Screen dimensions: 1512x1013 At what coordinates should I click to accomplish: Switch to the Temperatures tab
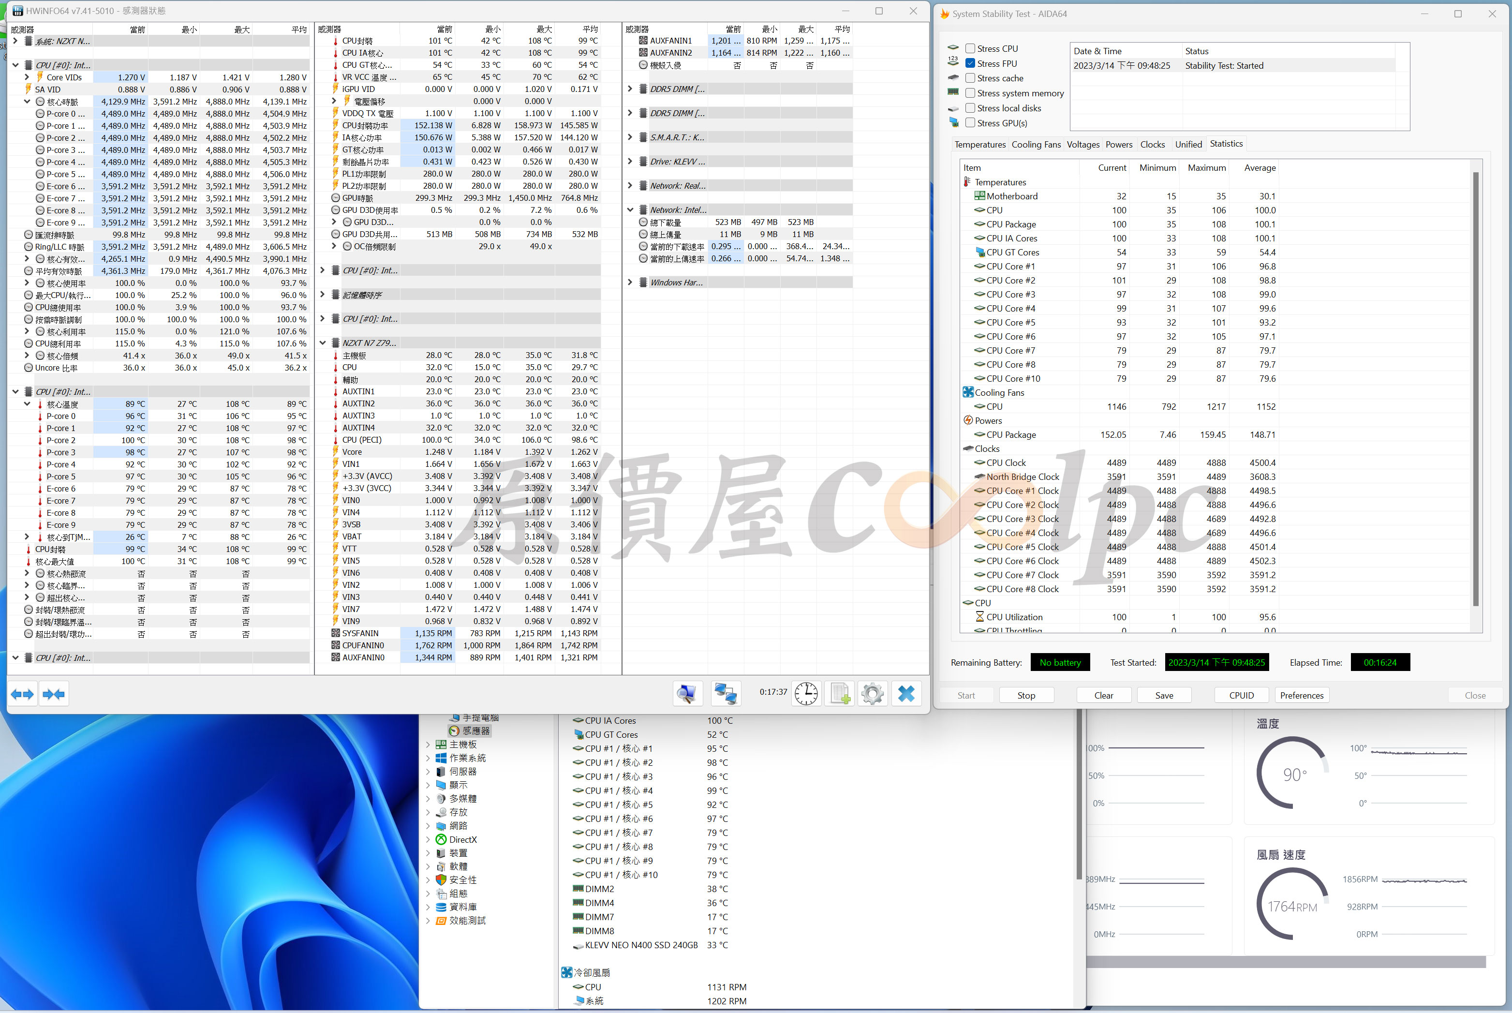(980, 145)
